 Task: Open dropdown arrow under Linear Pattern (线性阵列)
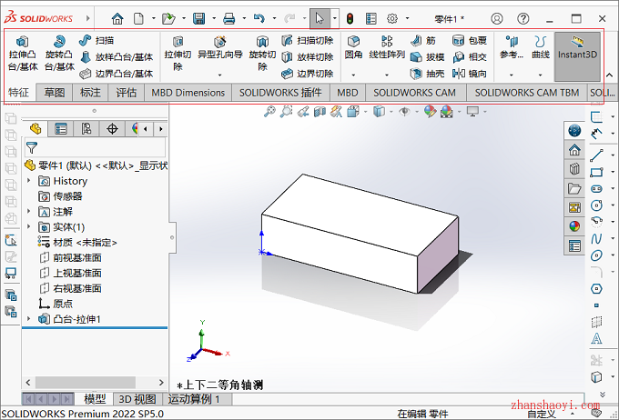pos(387,75)
